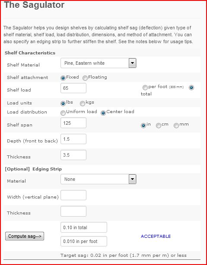Click the edging Width vertical plane field
207x265 pixels.
[x=73, y=195]
